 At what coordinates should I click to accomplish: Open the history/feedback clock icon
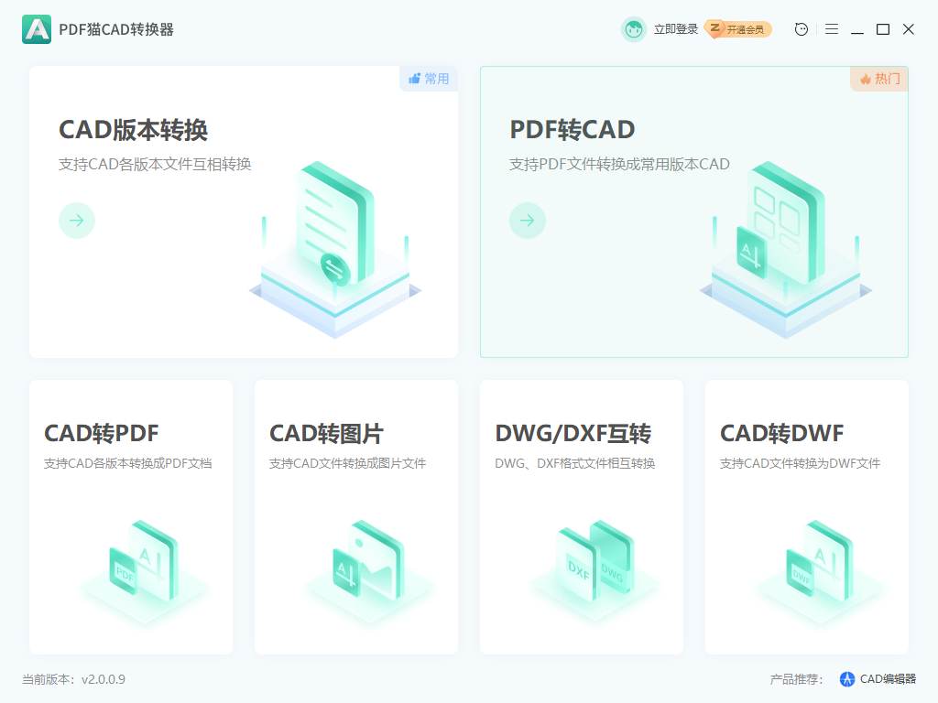coord(800,29)
